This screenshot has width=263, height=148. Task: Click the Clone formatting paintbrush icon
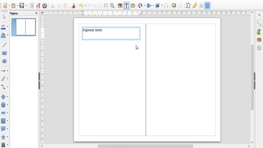73,5
